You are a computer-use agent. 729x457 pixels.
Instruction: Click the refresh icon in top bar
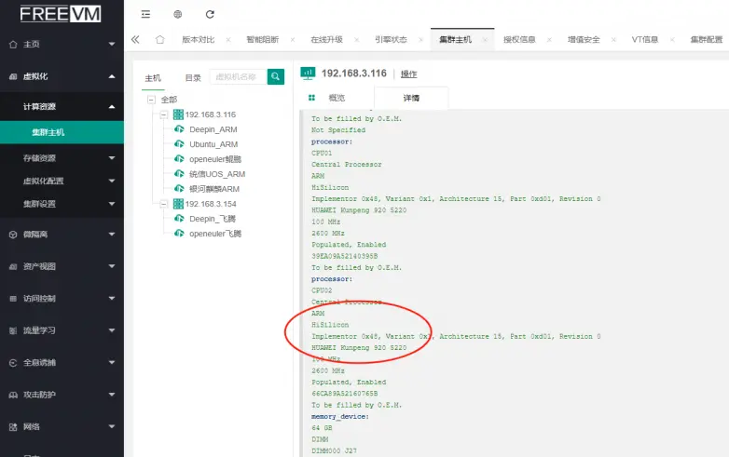[x=210, y=14]
